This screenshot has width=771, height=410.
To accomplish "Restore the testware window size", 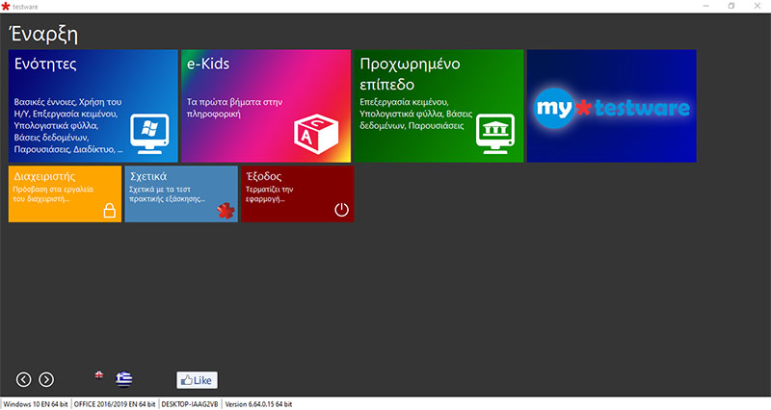I will pyautogui.click(x=731, y=6).
